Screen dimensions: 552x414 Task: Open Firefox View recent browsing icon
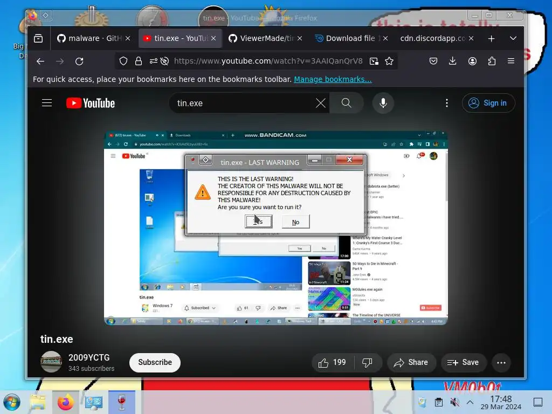[38, 38]
